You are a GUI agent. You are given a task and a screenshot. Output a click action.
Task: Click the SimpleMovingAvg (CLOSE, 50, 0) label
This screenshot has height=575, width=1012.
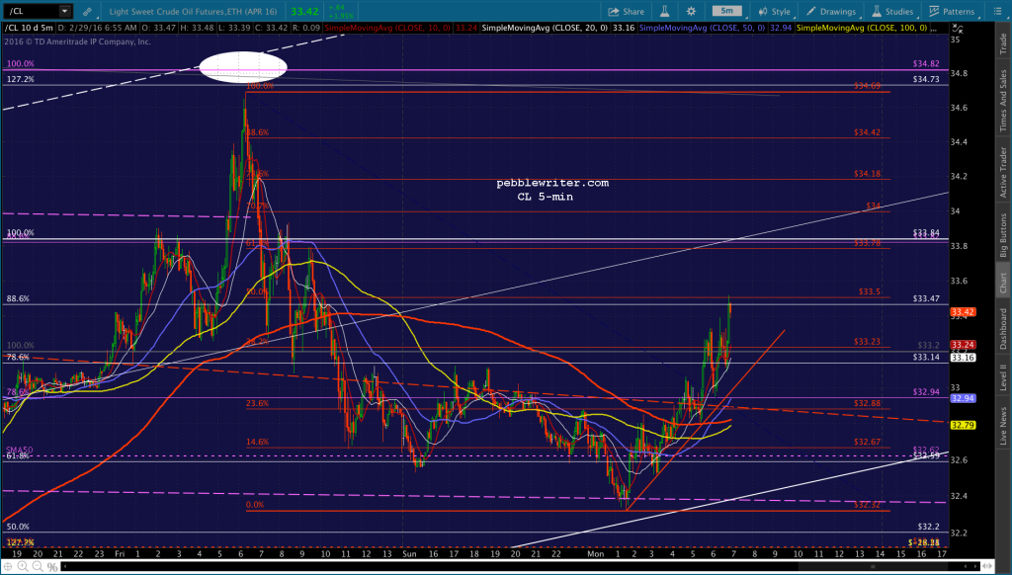tap(703, 28)
